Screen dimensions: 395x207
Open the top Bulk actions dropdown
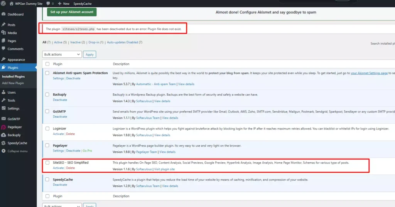62,54
